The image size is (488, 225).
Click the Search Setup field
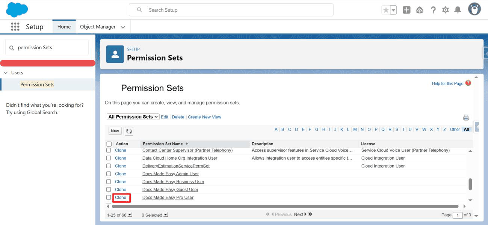pos(231,10)
